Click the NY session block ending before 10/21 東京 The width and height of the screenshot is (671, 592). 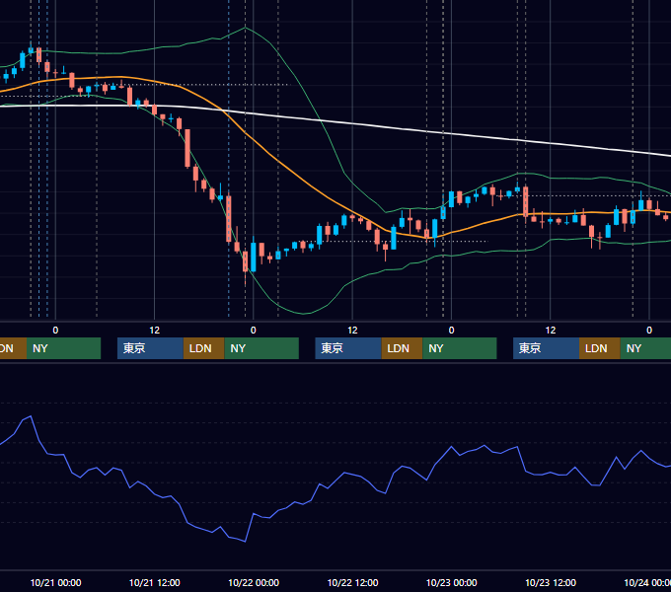click(63, 348)
